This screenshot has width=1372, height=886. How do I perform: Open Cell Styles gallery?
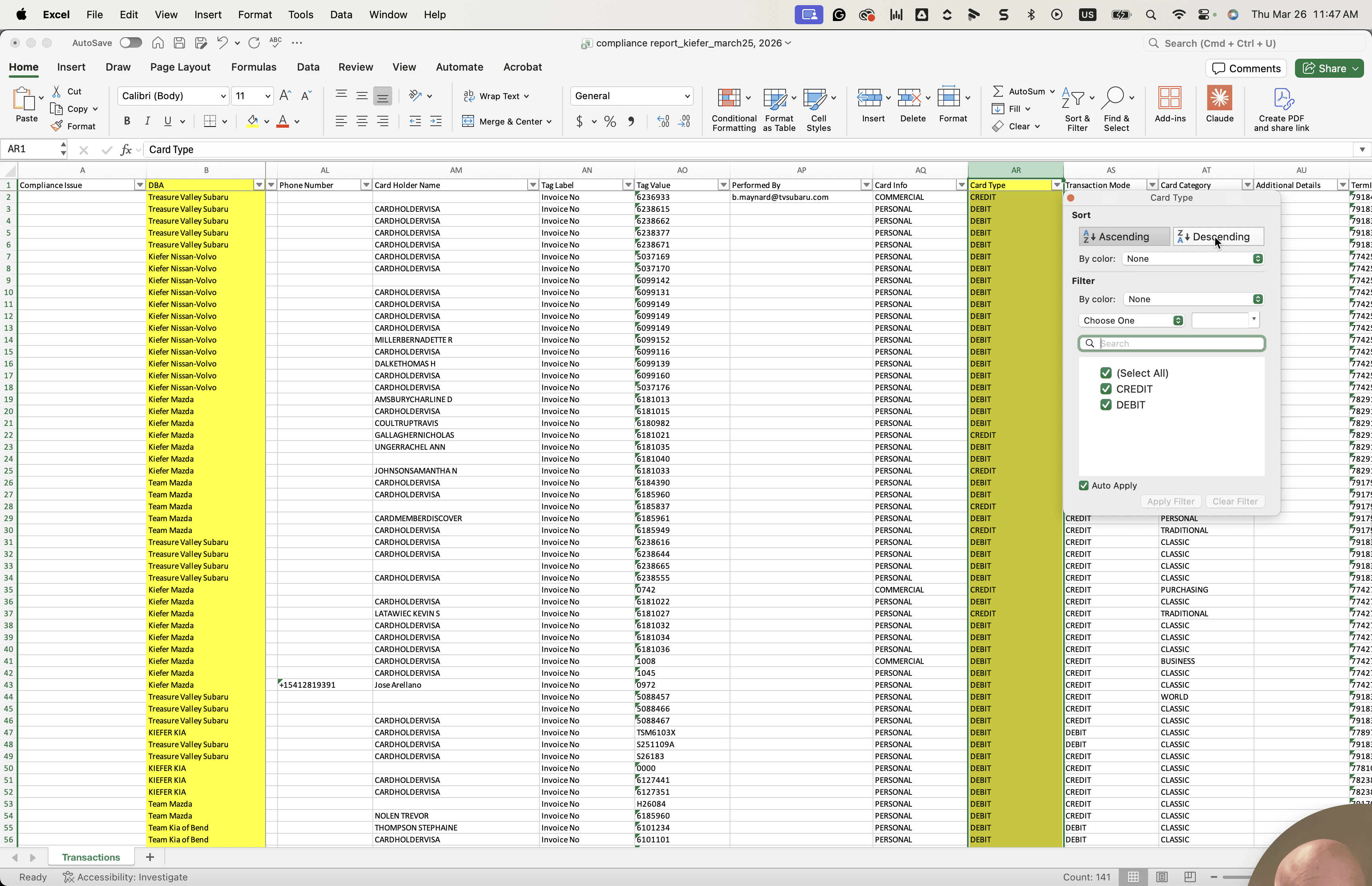point(818,109)
